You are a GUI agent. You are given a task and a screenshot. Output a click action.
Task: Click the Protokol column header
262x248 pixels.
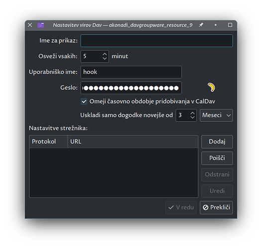click(x=48, y=142)
